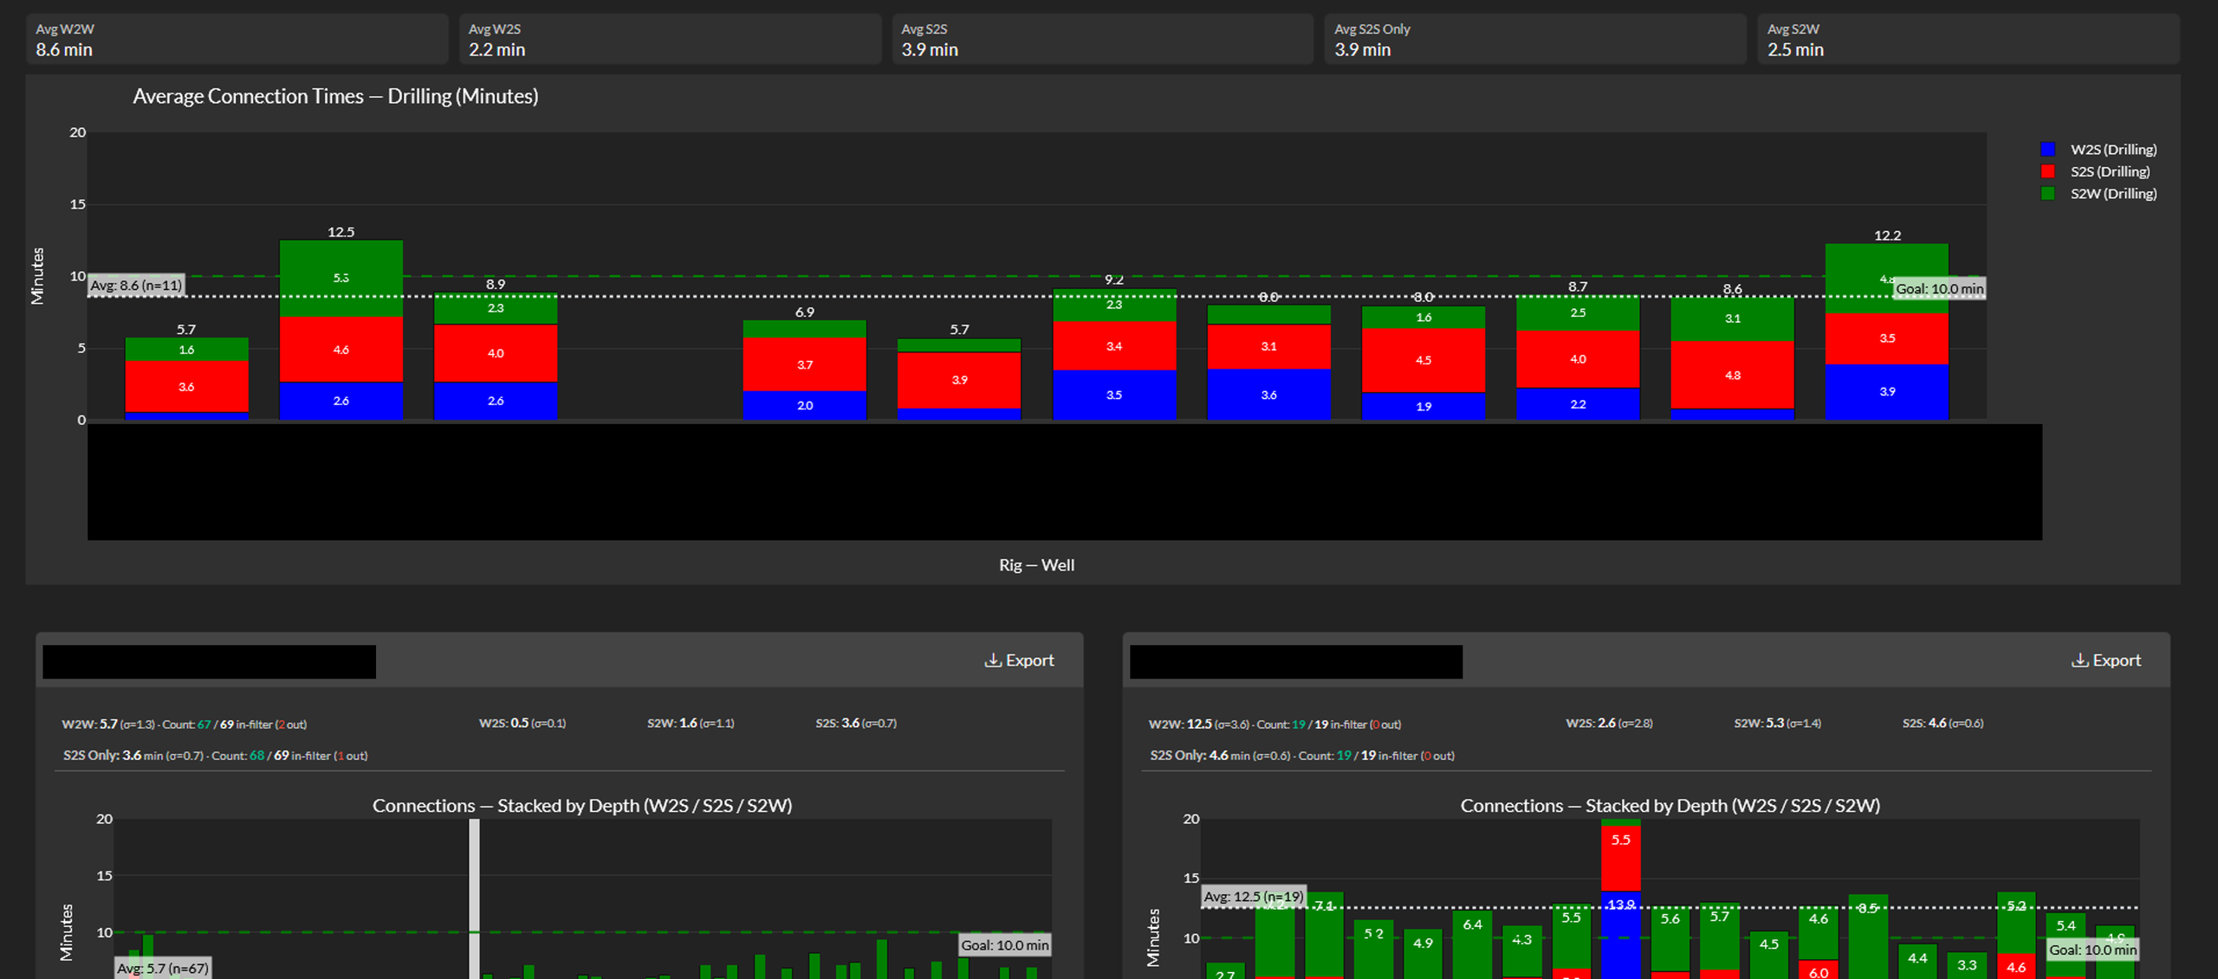
Task: Click the Avg S2W 2.5 min card
Action: pos(1968,39)
